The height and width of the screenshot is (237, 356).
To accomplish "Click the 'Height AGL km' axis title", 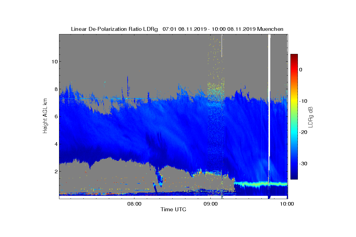I will (x=45, y=116).
